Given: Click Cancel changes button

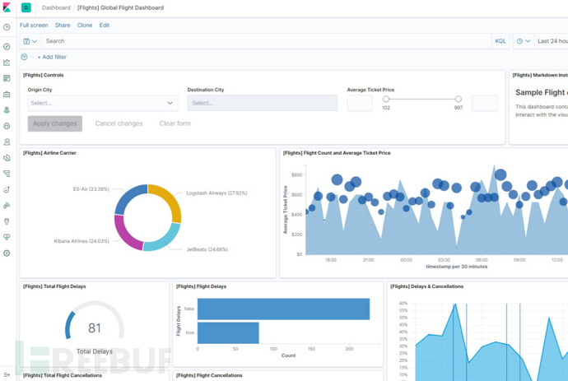Looking at the screenshot, I should click(119, 123).
